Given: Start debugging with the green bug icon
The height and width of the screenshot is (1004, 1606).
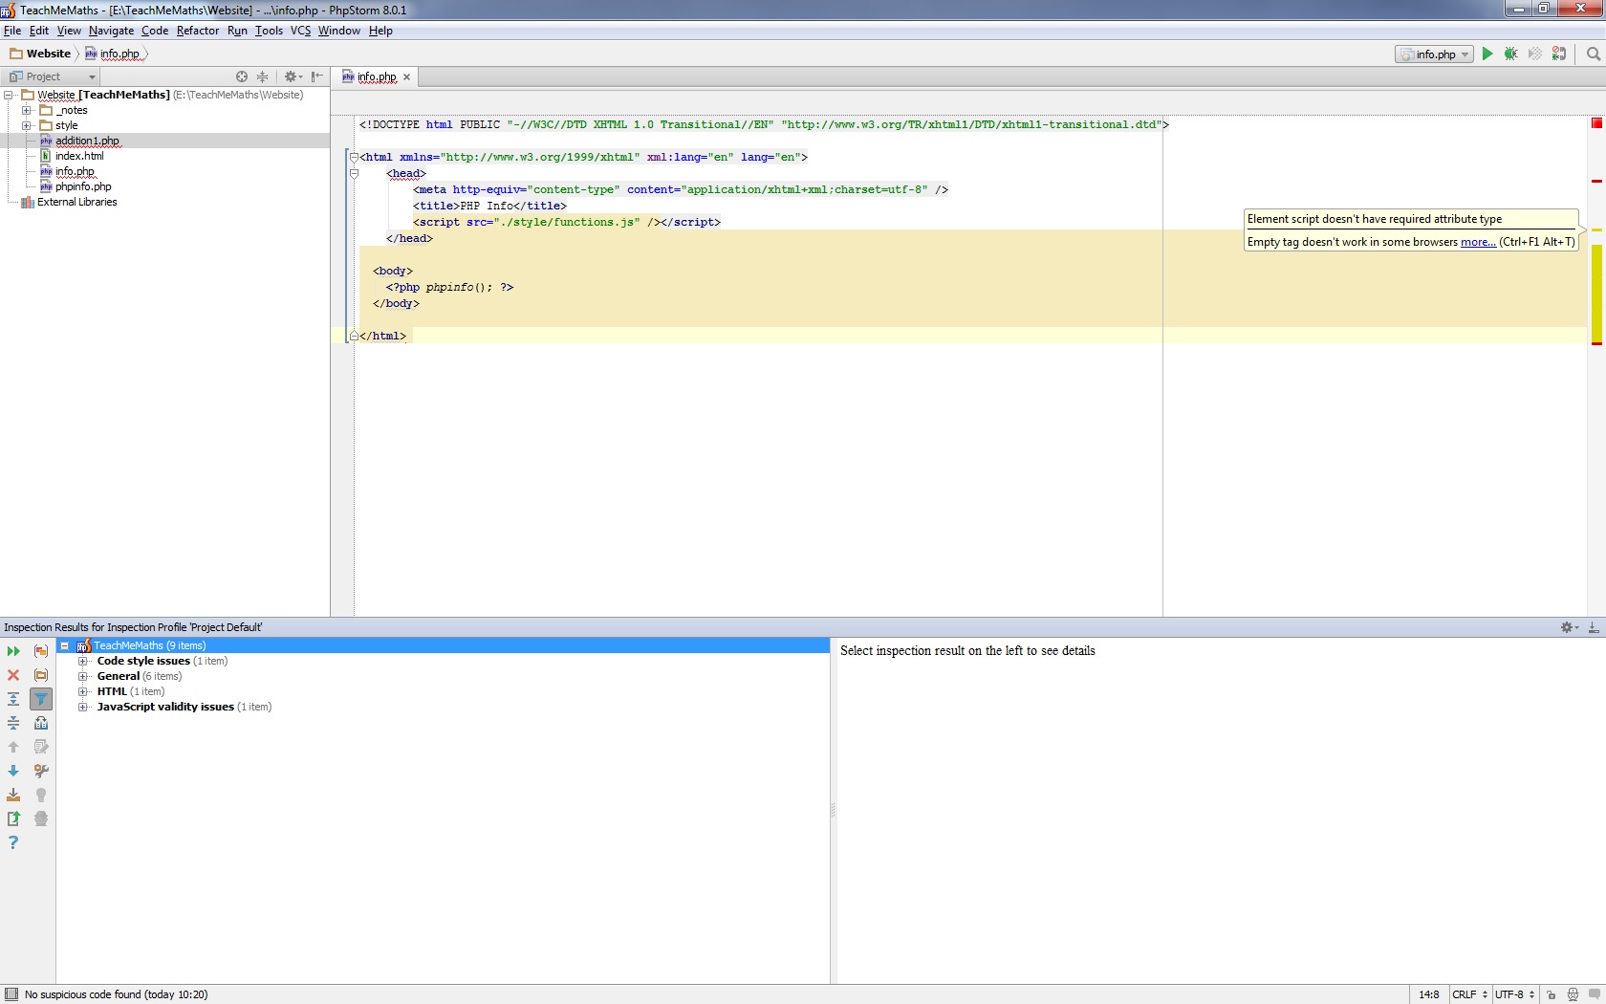Looking at the screenshot, I should 1511,55.
